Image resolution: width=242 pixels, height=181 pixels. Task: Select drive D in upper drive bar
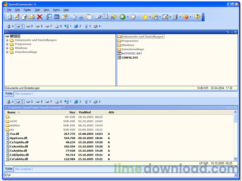click(x=29, y=26)
